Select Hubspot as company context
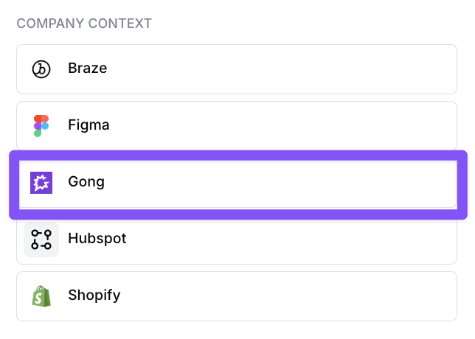The image size is (475, 339). coord(236,239)
